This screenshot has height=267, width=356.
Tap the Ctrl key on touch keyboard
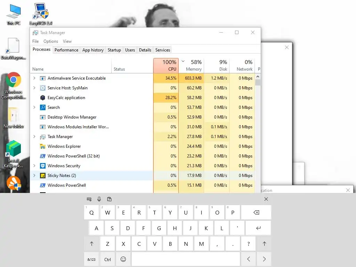point(107,259)
